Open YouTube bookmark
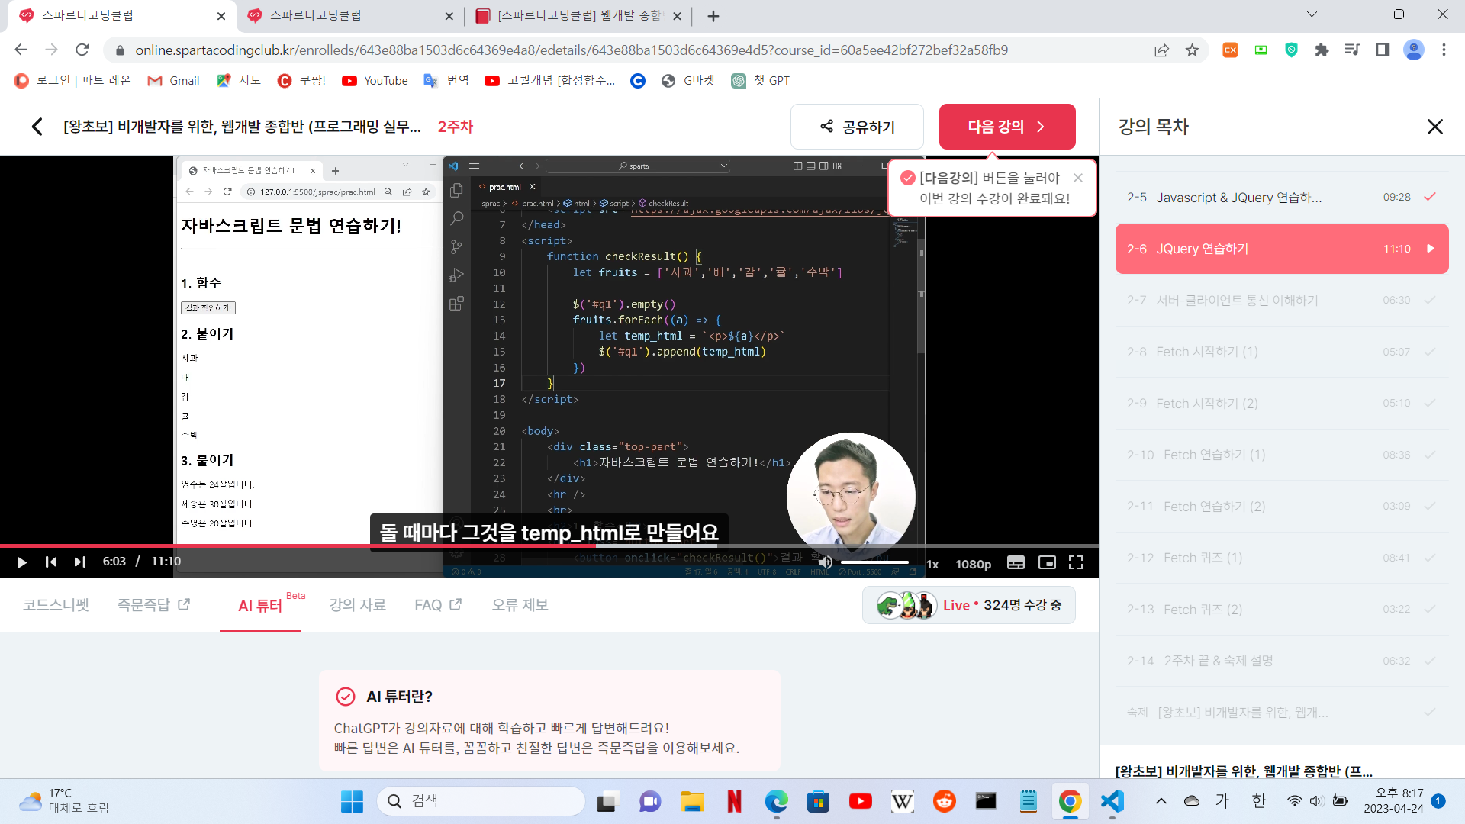The height and width of the screenshot is (824, 1465). [x=375, y=80]
